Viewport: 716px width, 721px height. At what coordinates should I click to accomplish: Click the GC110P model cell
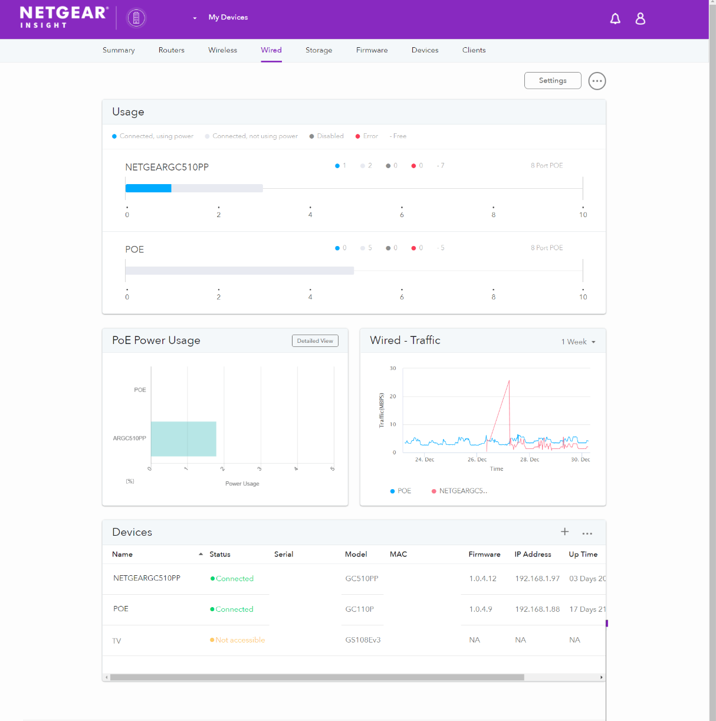[x=360, y=609]
